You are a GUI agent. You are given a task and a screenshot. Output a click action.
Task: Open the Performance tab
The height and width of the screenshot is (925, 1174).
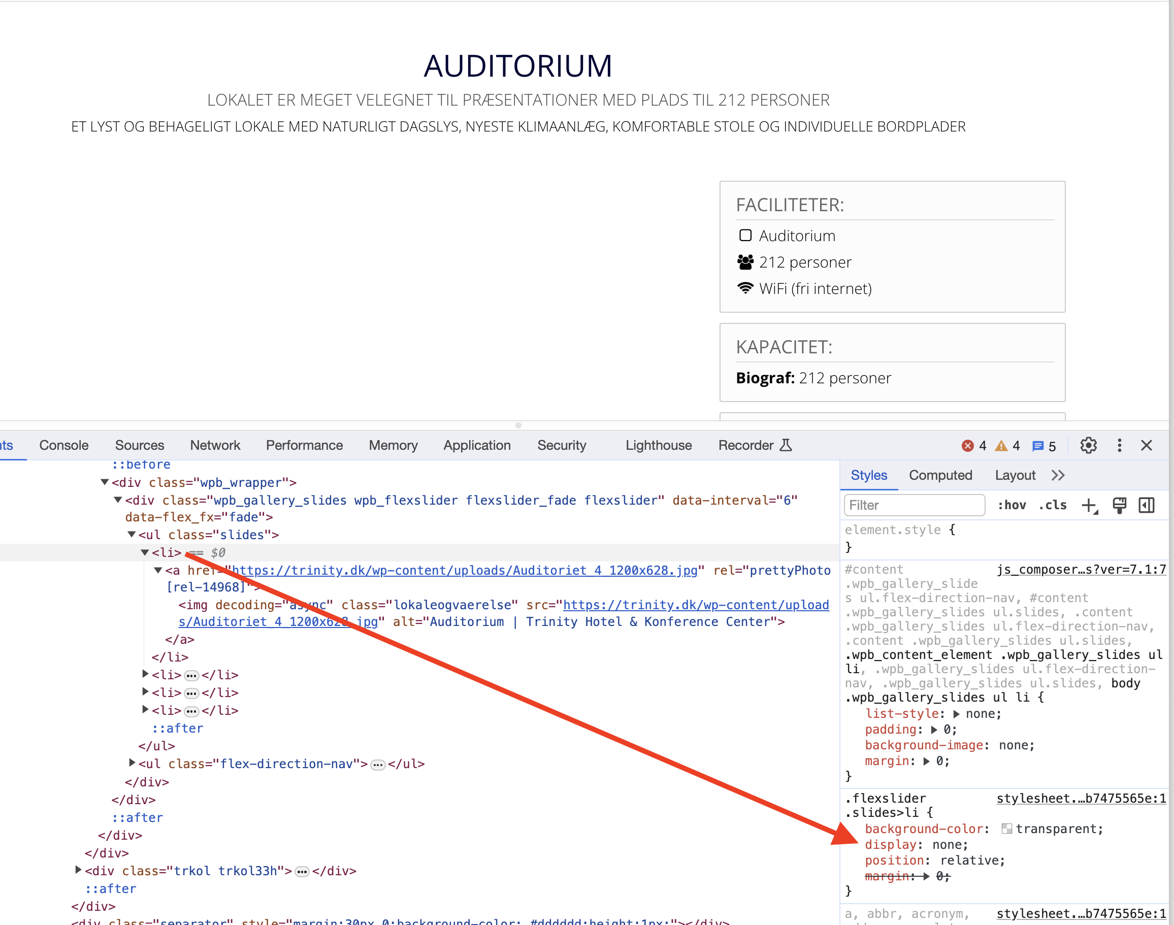tap(304, 445)
